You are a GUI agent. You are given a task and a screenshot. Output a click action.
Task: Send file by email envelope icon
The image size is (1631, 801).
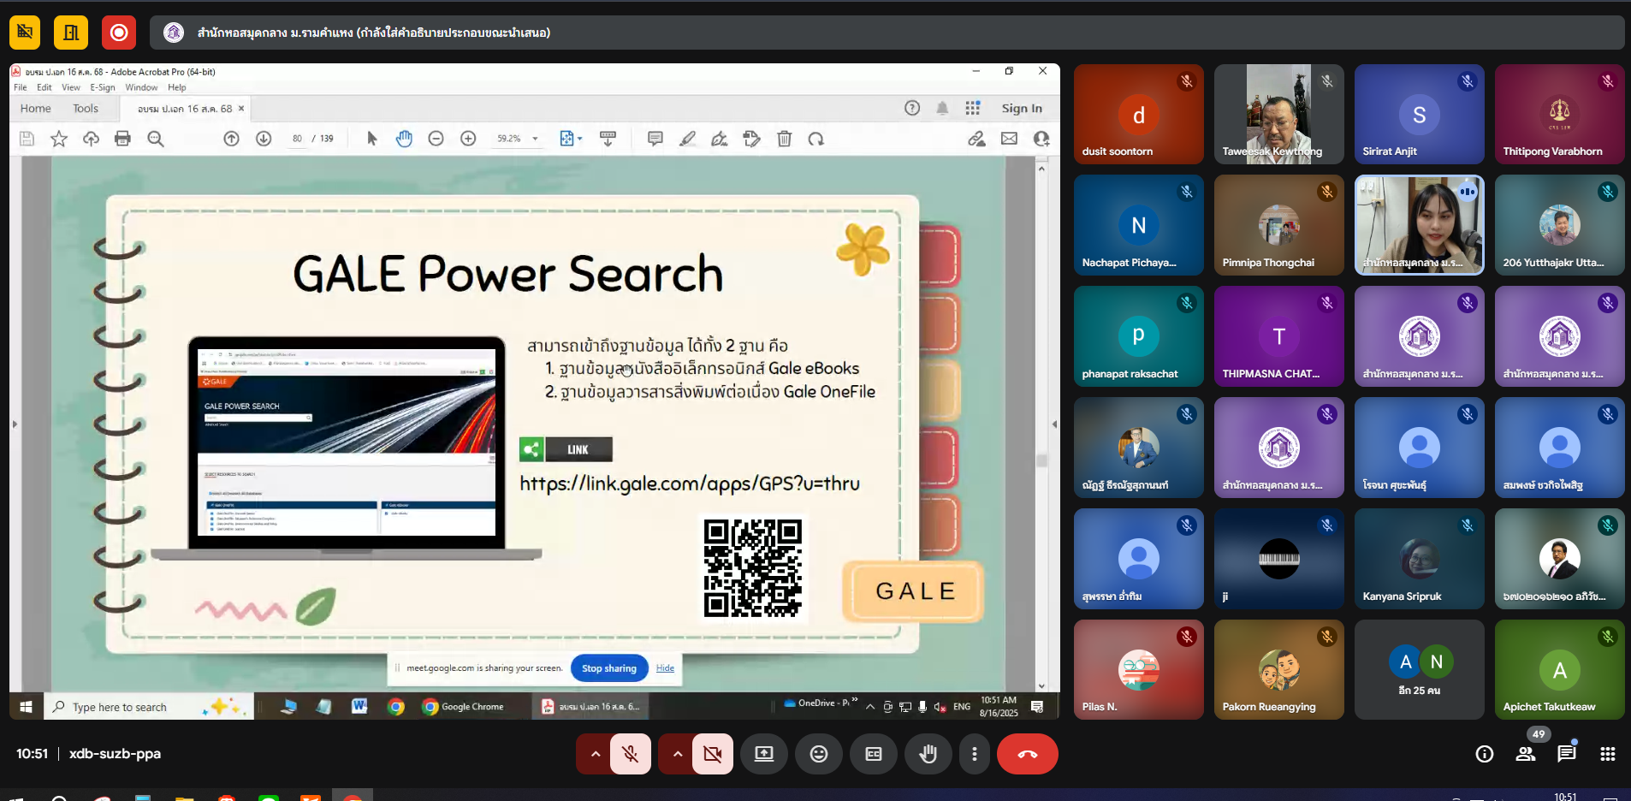tap(1009, 139)
